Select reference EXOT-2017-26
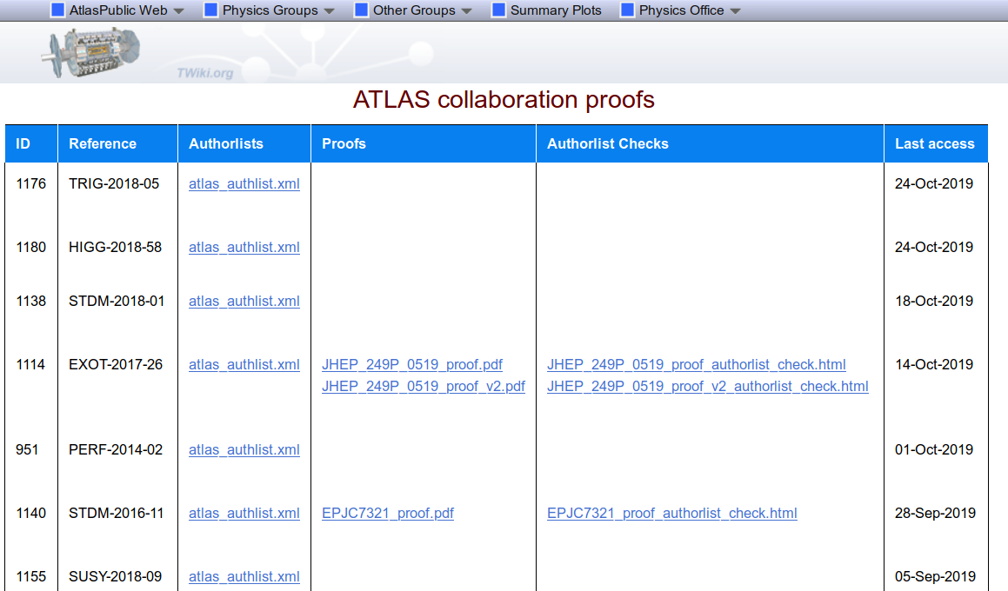Image resolution: width=1008 pixels, height=591 pixels. (x=116, y=365)
